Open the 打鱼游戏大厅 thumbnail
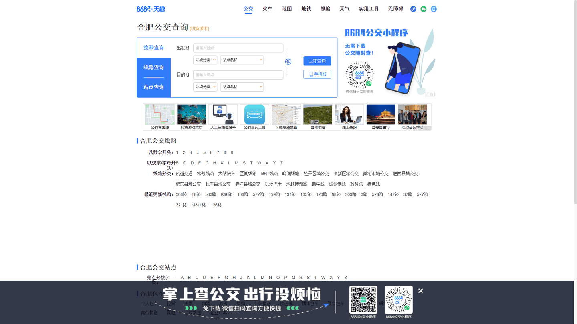This screenshot has width=577, height=324. tap(192, 117)
